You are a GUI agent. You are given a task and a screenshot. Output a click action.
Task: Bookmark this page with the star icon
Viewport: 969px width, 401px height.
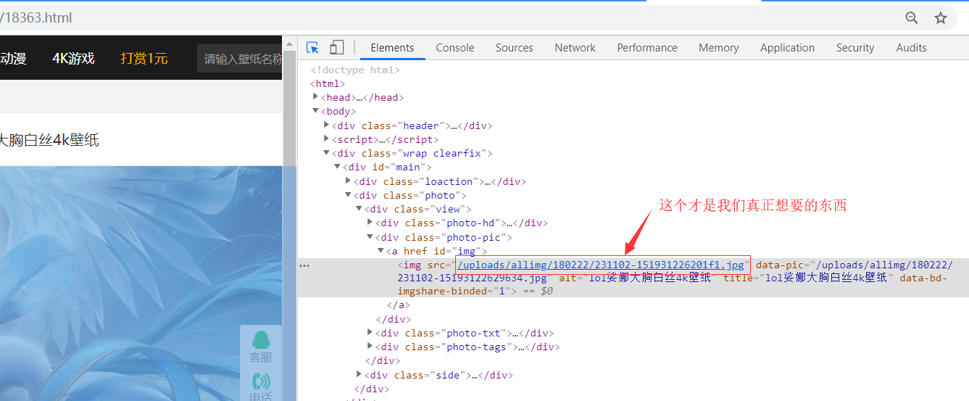941,18
